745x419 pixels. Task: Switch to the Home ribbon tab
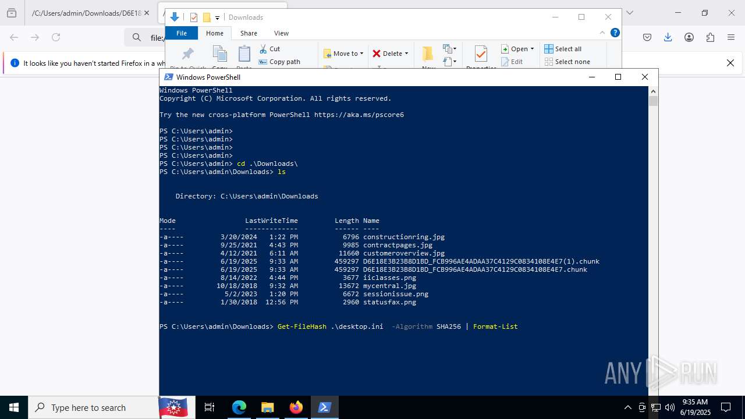click(x=215, y=33)
